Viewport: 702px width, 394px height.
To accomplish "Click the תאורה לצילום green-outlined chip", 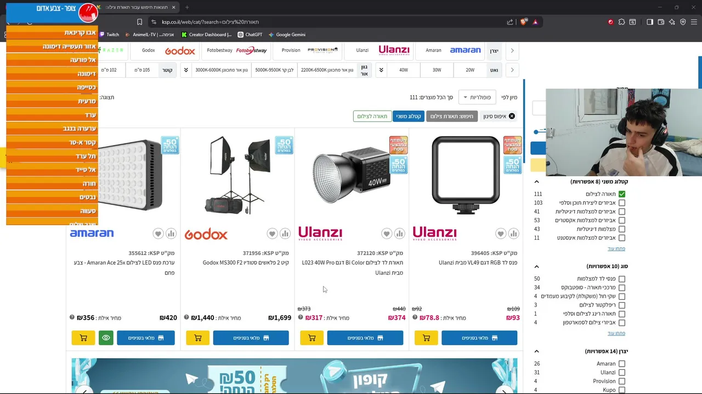I will click(372, 116).
